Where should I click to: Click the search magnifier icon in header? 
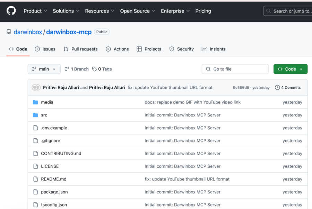click(268, 11)
